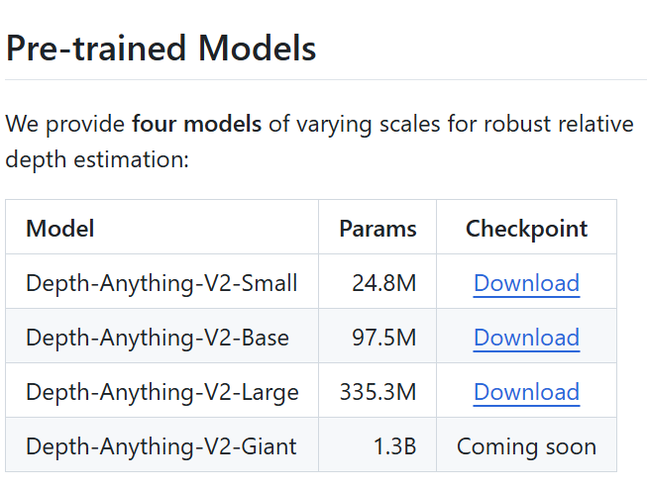Click the 24.8M params value
The image size is (647, 490).
(x=384, y=283)
